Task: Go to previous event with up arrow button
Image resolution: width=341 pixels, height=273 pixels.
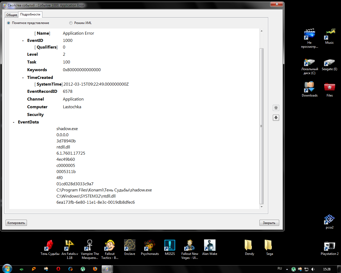Action: (276, 108)
